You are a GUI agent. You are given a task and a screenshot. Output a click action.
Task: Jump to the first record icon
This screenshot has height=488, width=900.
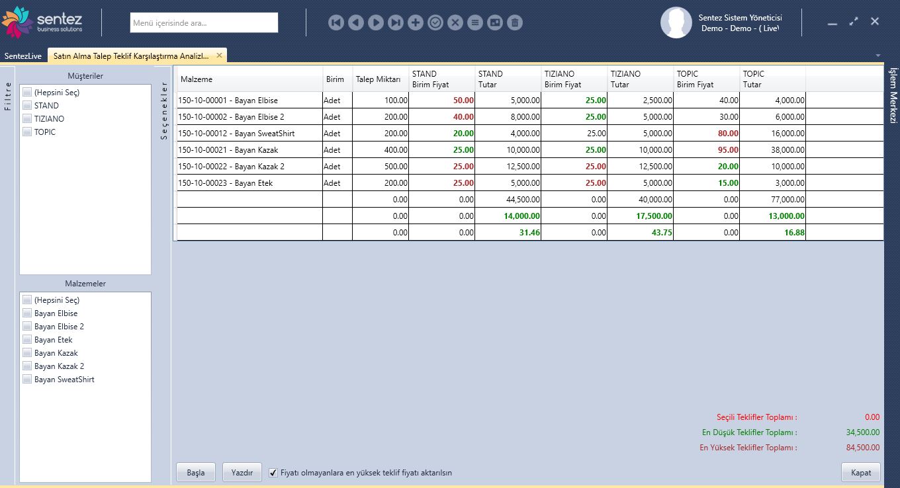(336, 22)
